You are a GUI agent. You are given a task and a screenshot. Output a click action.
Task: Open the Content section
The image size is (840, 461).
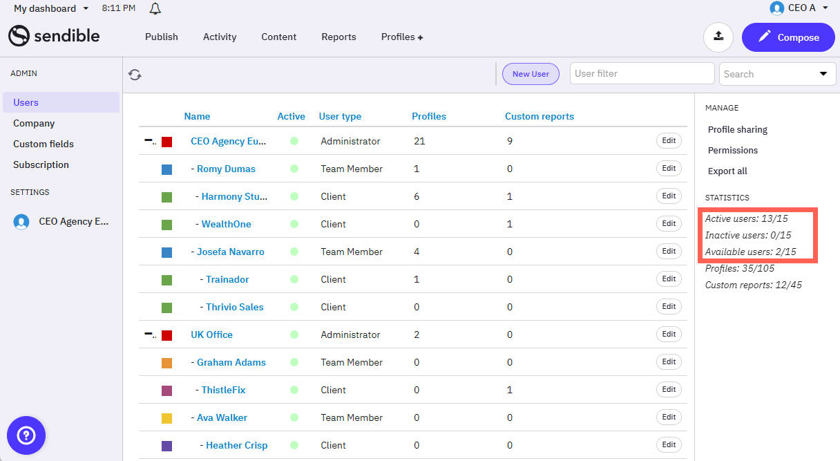tap(279, 37)
